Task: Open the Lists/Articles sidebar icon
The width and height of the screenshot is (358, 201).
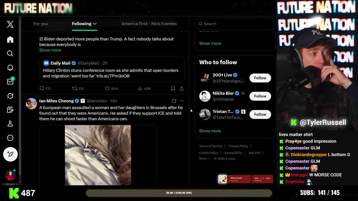Action: coord(10,110)
